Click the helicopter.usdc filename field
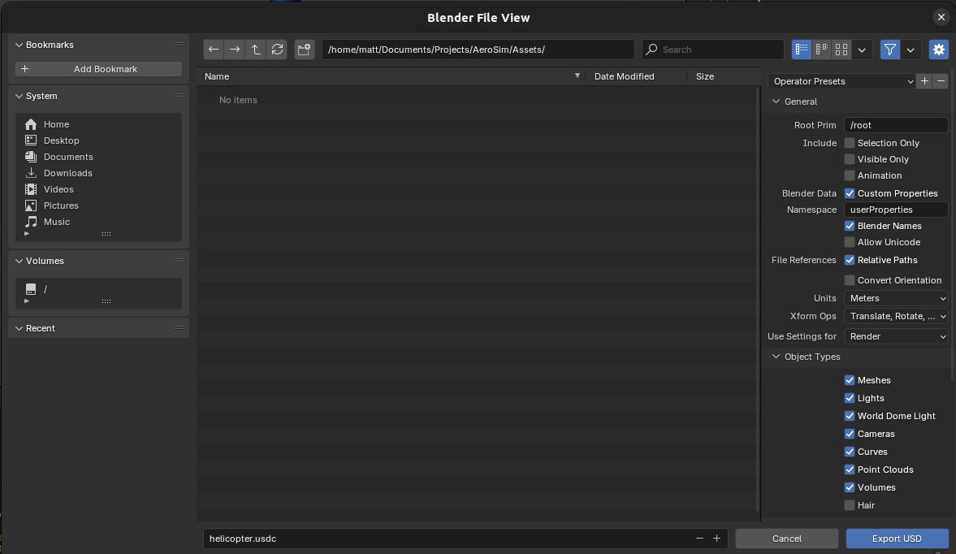The height and width of the screenshot is (554, 956). (447, 538)
